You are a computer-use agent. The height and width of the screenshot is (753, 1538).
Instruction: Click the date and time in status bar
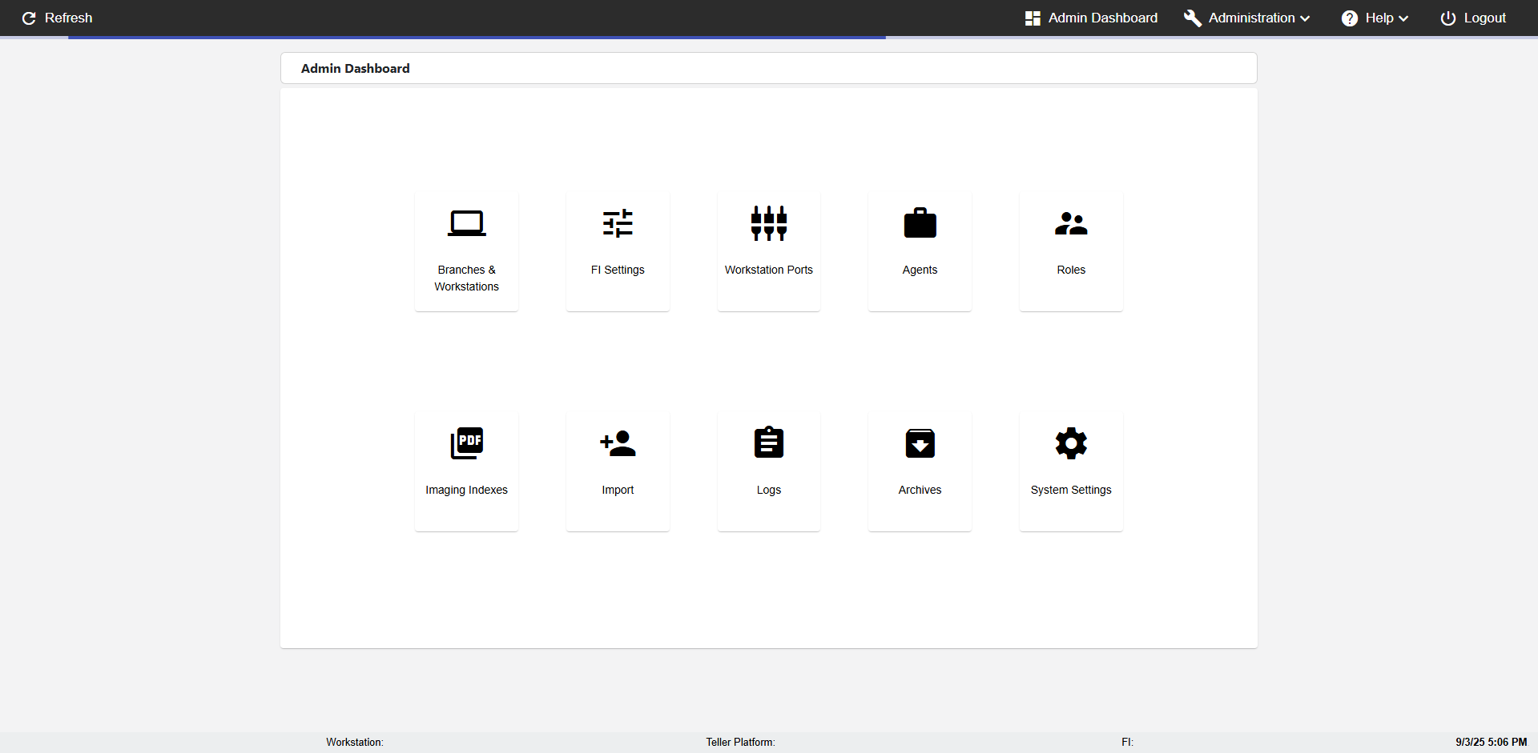tap(1492, 743)
